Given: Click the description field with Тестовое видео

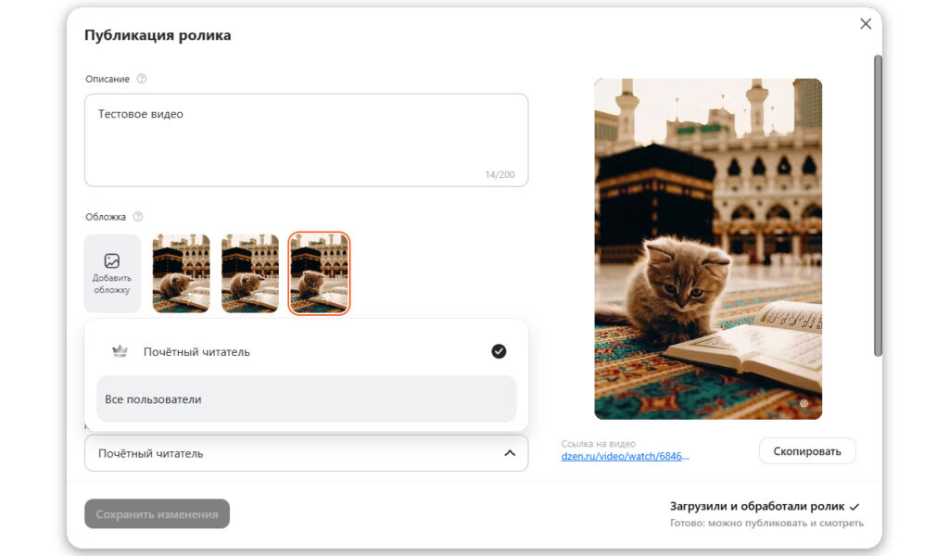Looking at the screenshot, I should (306, 140).
